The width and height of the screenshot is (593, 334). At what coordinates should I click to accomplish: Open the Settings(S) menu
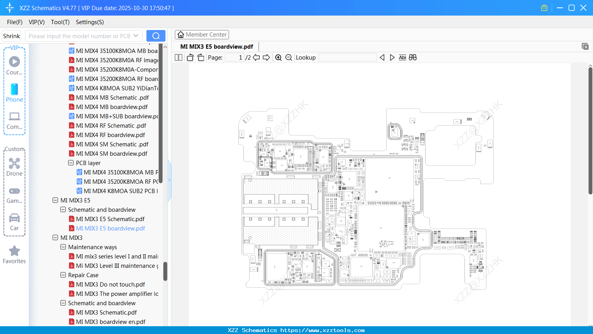coord(90,22)
